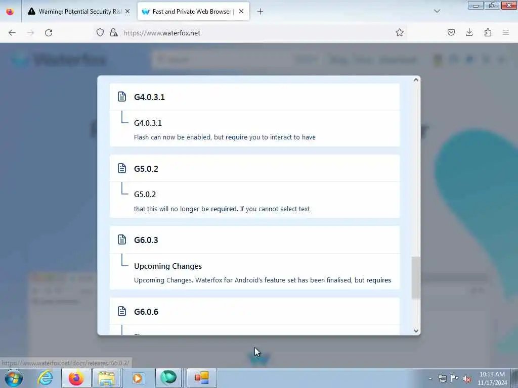Screen dimensions: 518x388
Task: Open the G5.0.2 release heading
Action: [x=254, y=168]
